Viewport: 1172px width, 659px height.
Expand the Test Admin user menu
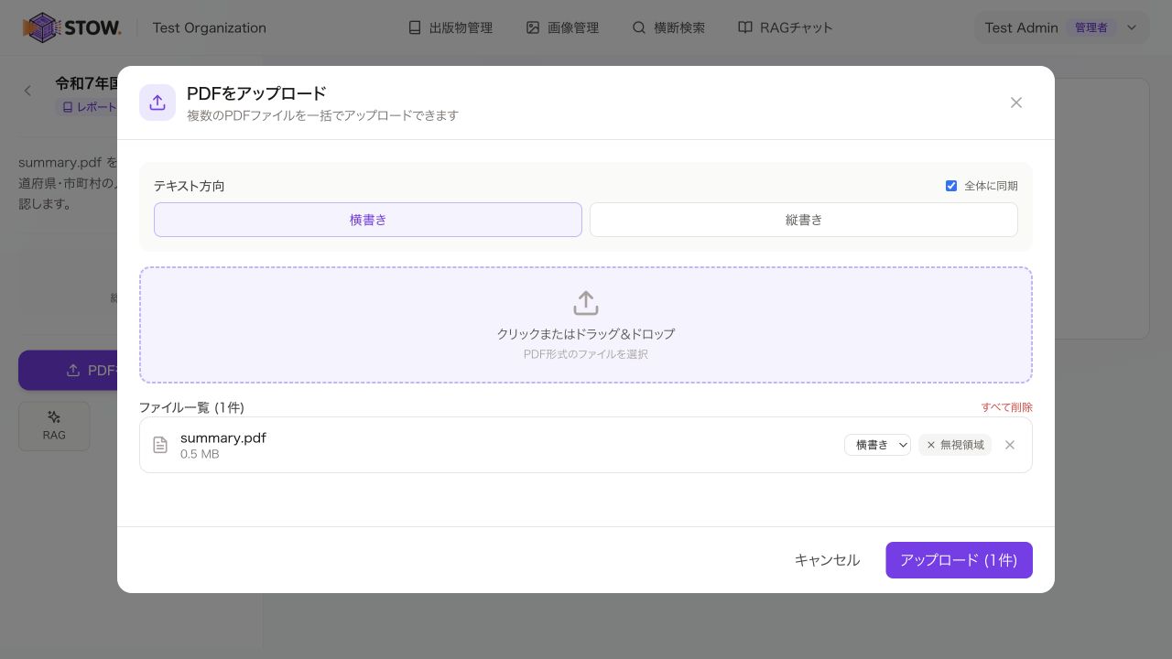coord(1060,27)
